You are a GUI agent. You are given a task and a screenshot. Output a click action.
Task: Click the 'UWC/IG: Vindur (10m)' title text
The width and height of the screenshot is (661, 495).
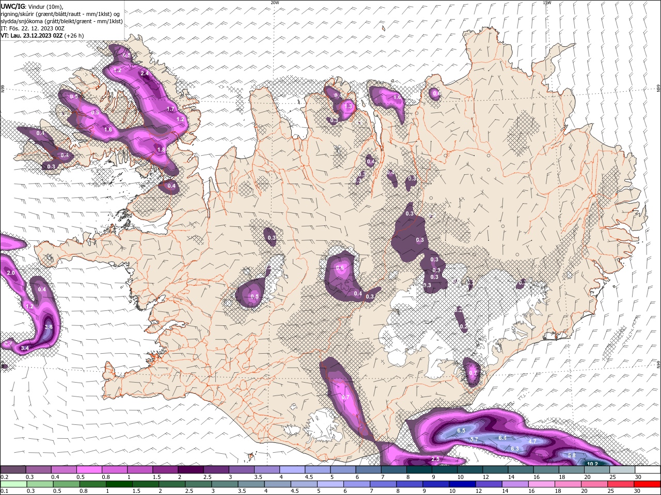pyautogui.click(x=32, y=6)
